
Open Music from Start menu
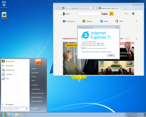click(x=33, y=80)
